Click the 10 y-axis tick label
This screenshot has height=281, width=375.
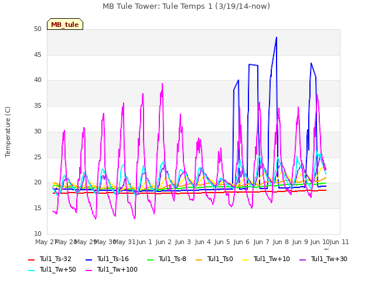click(37, 234)
